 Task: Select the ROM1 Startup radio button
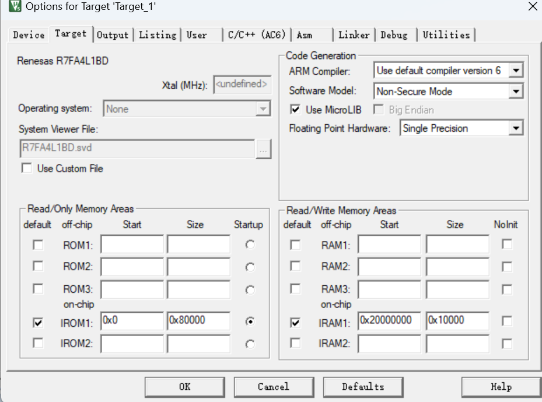click(x=250, y=244)
